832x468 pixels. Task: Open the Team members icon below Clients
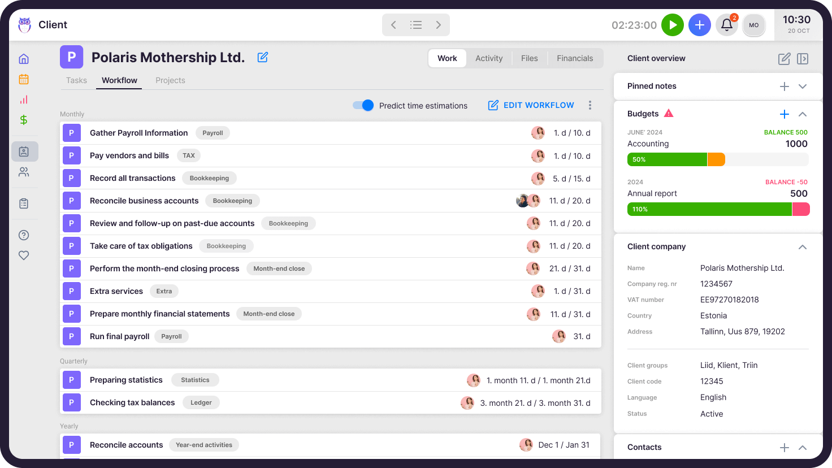pos(24,172)
